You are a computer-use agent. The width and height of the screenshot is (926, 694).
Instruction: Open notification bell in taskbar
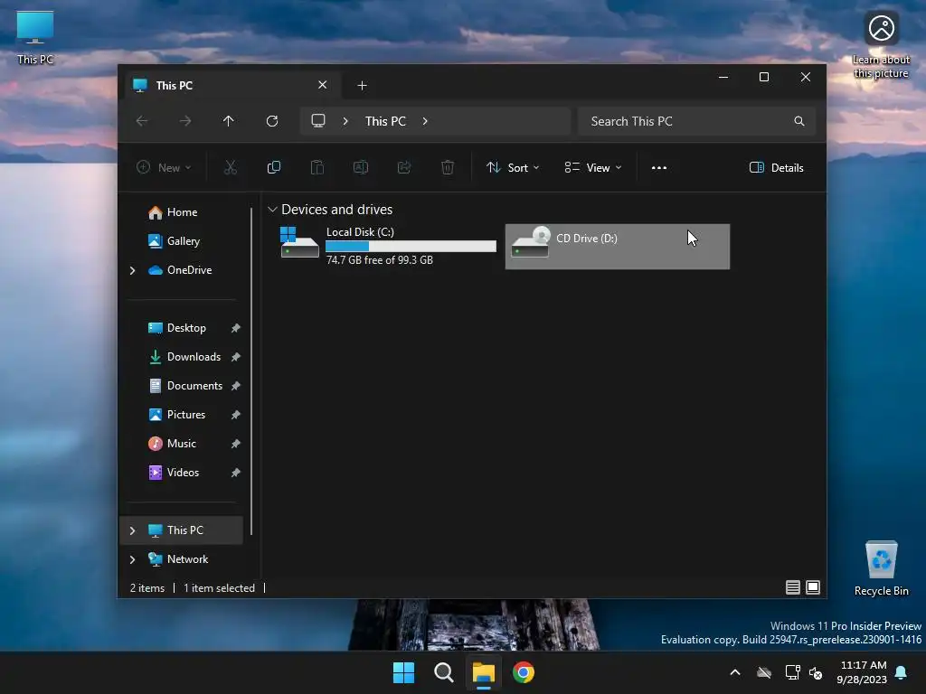[902, 672]
